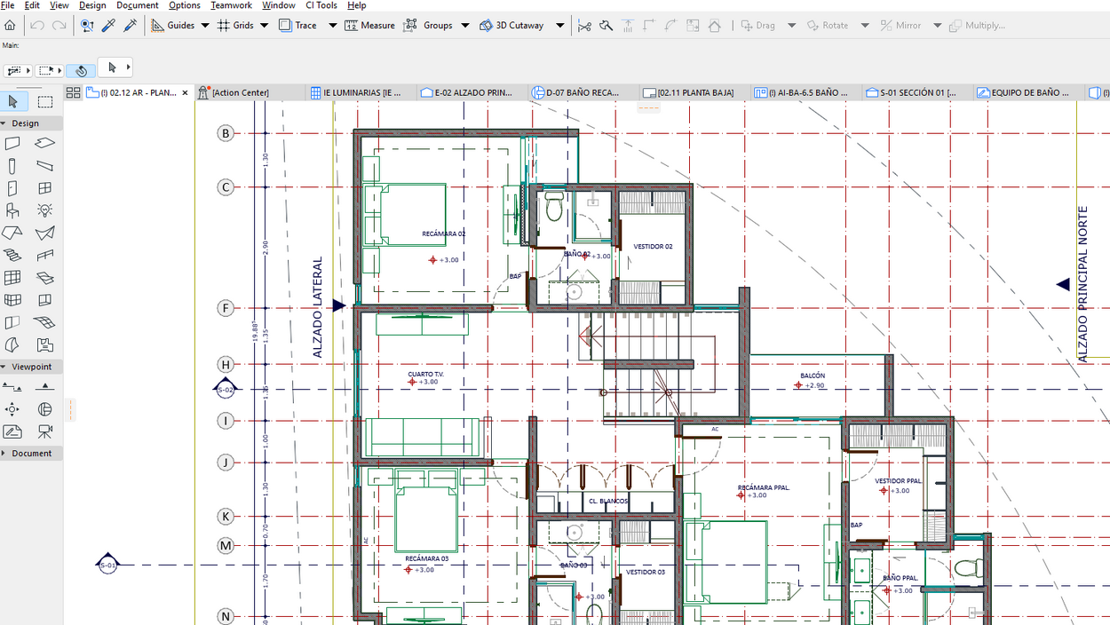Open the Action Center tab
The image size is (1110, 625).
coord(240,92)
